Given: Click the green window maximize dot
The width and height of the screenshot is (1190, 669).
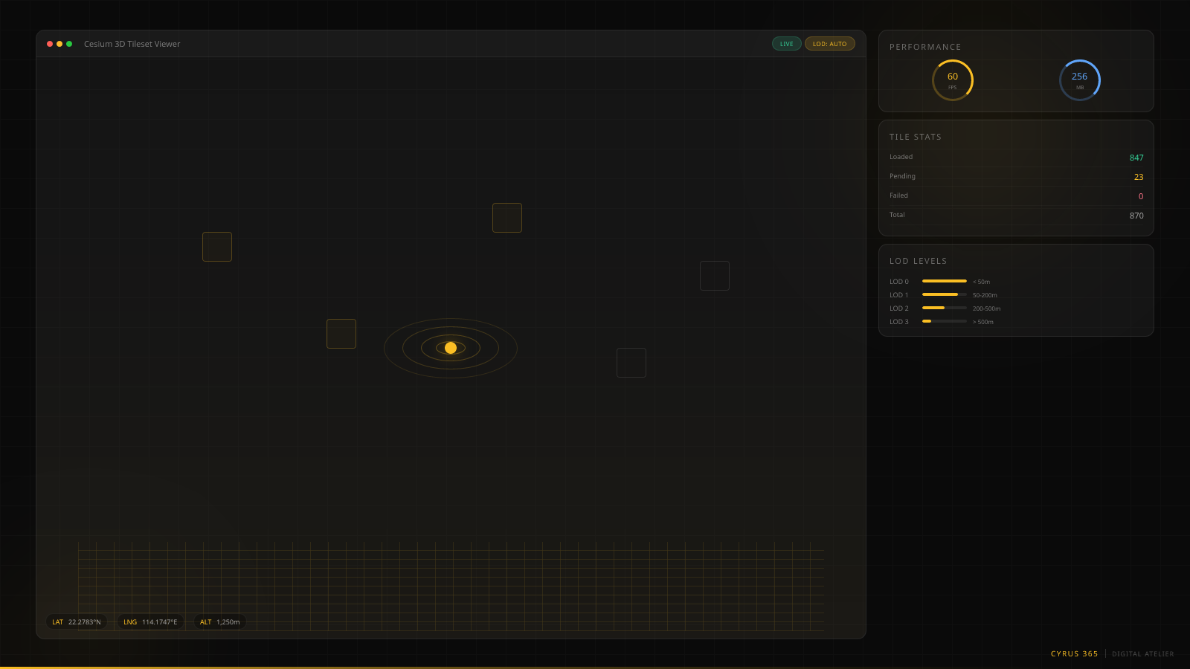Looking at the screenshot, I should [x=69, y=44].
